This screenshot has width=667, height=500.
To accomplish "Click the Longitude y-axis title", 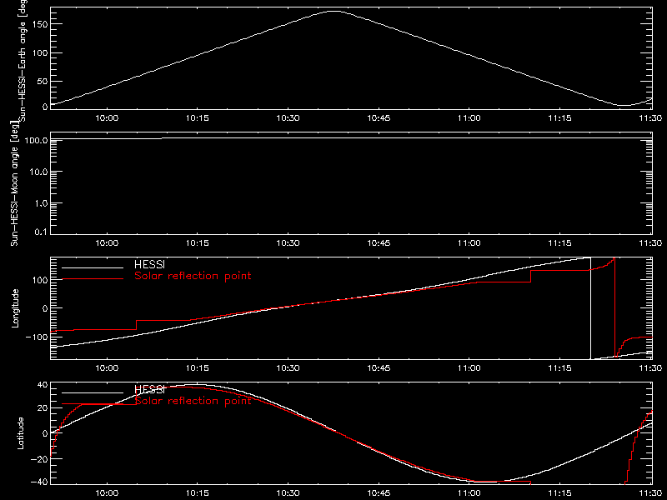I will tap(15, 308).
